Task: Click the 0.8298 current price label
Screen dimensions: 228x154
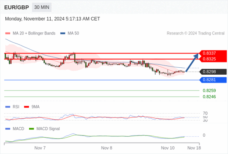Action: [213, 72]
